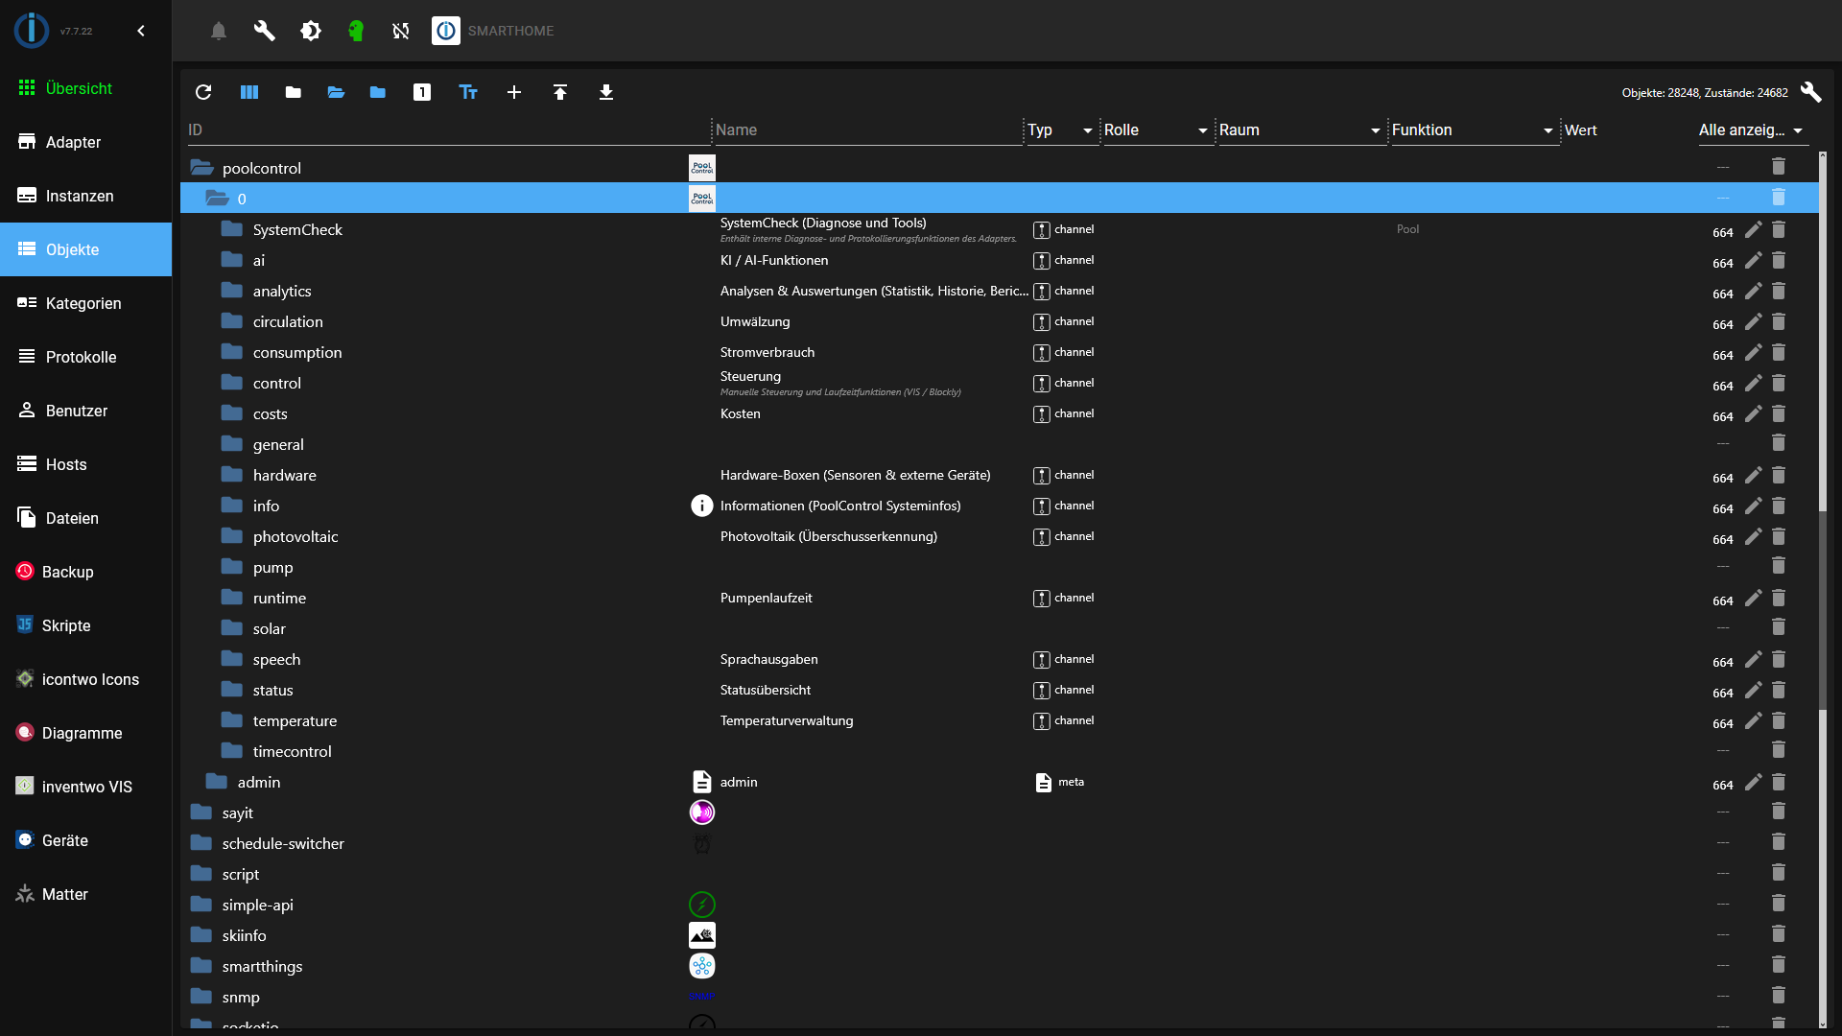Click the refresh objects icon
1842x1036 pixels.
(x=203, y=92)
